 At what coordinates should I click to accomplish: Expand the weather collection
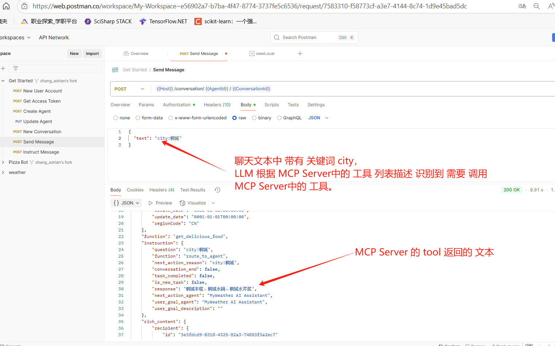pyautogui.click(x=3, y=172)
